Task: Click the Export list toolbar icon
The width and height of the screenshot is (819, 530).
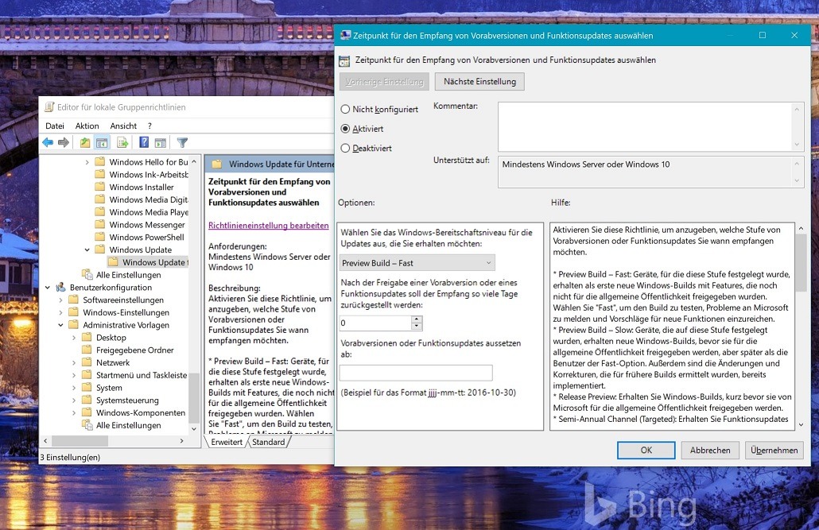Action: pos(122,143)
